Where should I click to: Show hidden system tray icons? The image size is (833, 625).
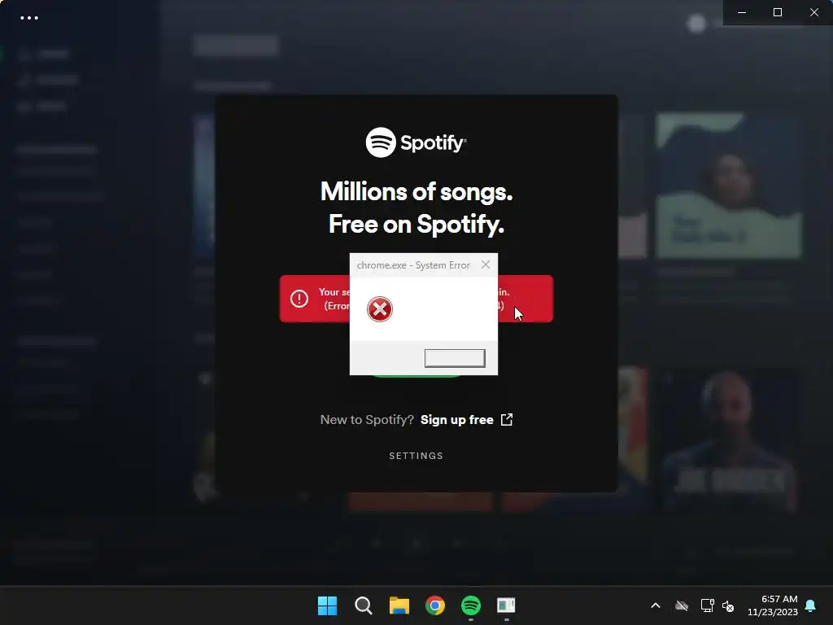click(656, 605)
